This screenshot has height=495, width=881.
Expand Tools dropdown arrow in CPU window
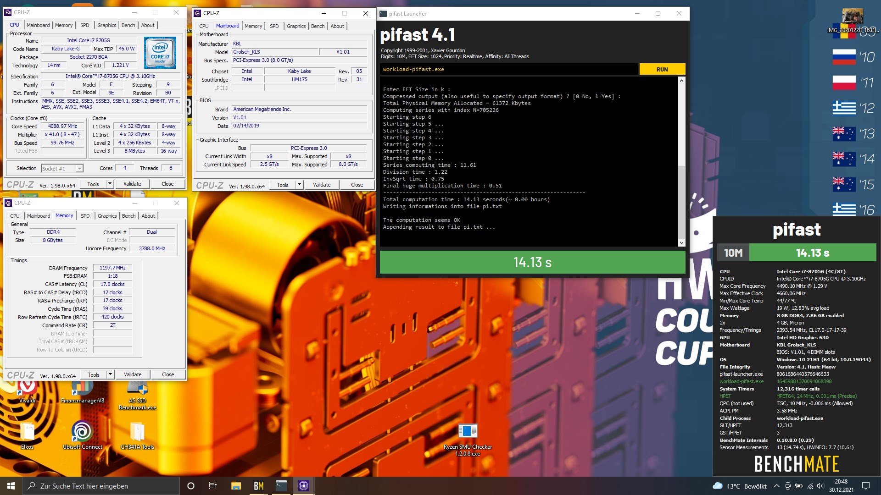(110, 184)
